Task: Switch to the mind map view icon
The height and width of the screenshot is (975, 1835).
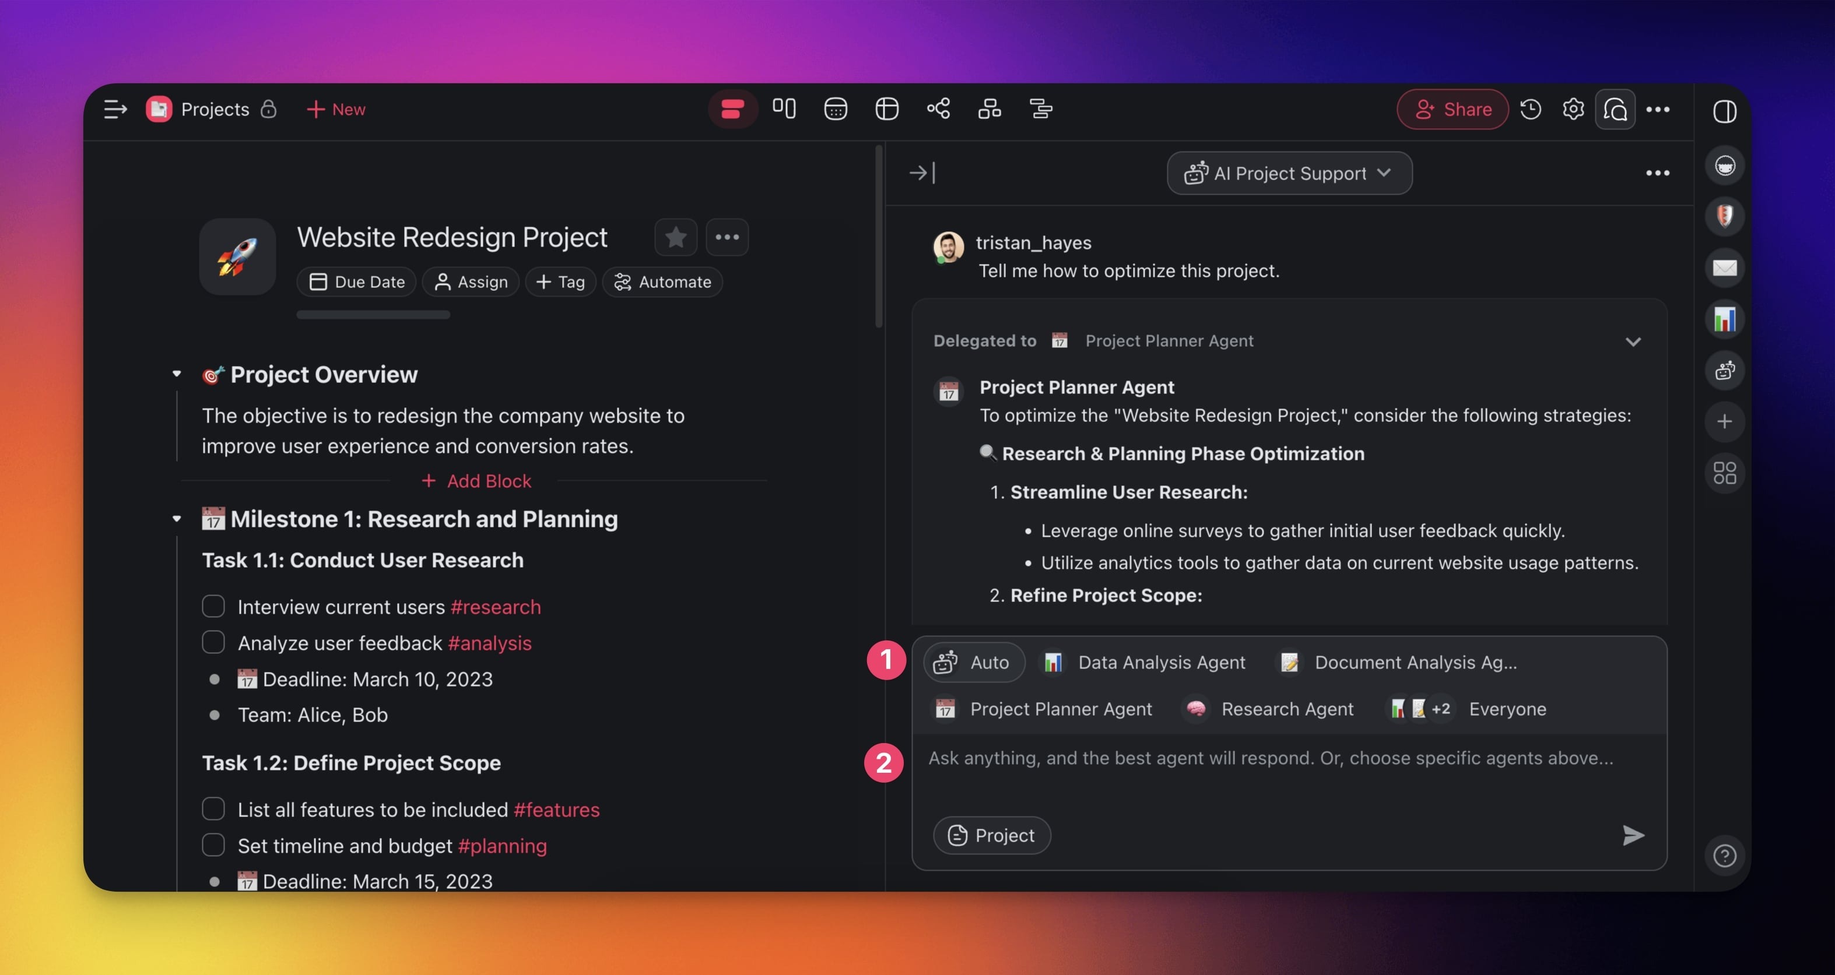Action: (x=938, y=109)
